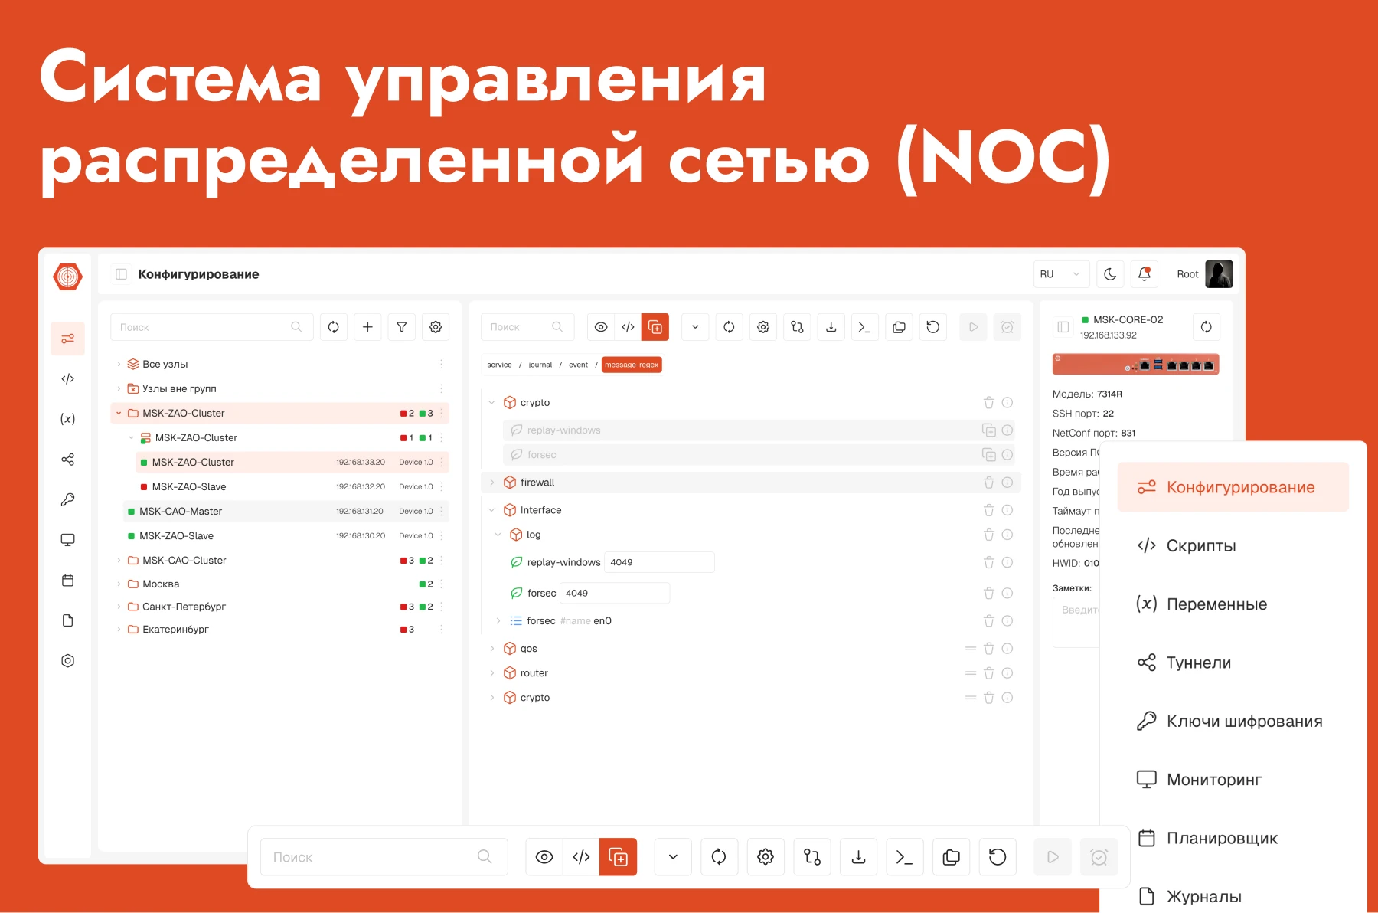The width and height of the screenshot is (1378, 913).
Task: Toggle dark mode moon button
Action: tap(1110, 274)
